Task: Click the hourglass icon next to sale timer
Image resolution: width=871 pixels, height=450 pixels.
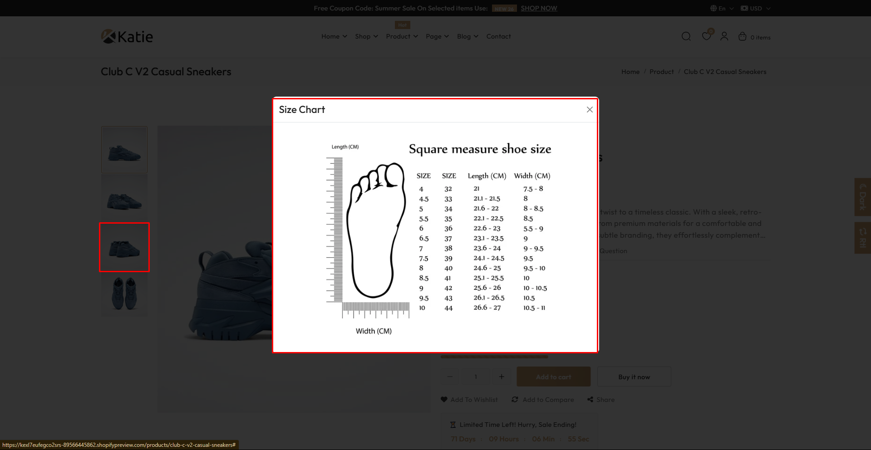Action: click(x=453, y=425)
